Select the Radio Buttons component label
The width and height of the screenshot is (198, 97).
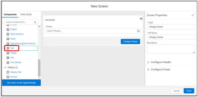coord(17,34)
